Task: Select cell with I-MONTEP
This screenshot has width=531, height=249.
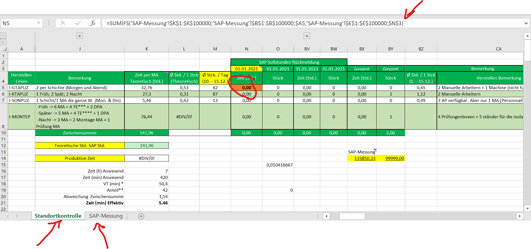Action: [21, 117]
